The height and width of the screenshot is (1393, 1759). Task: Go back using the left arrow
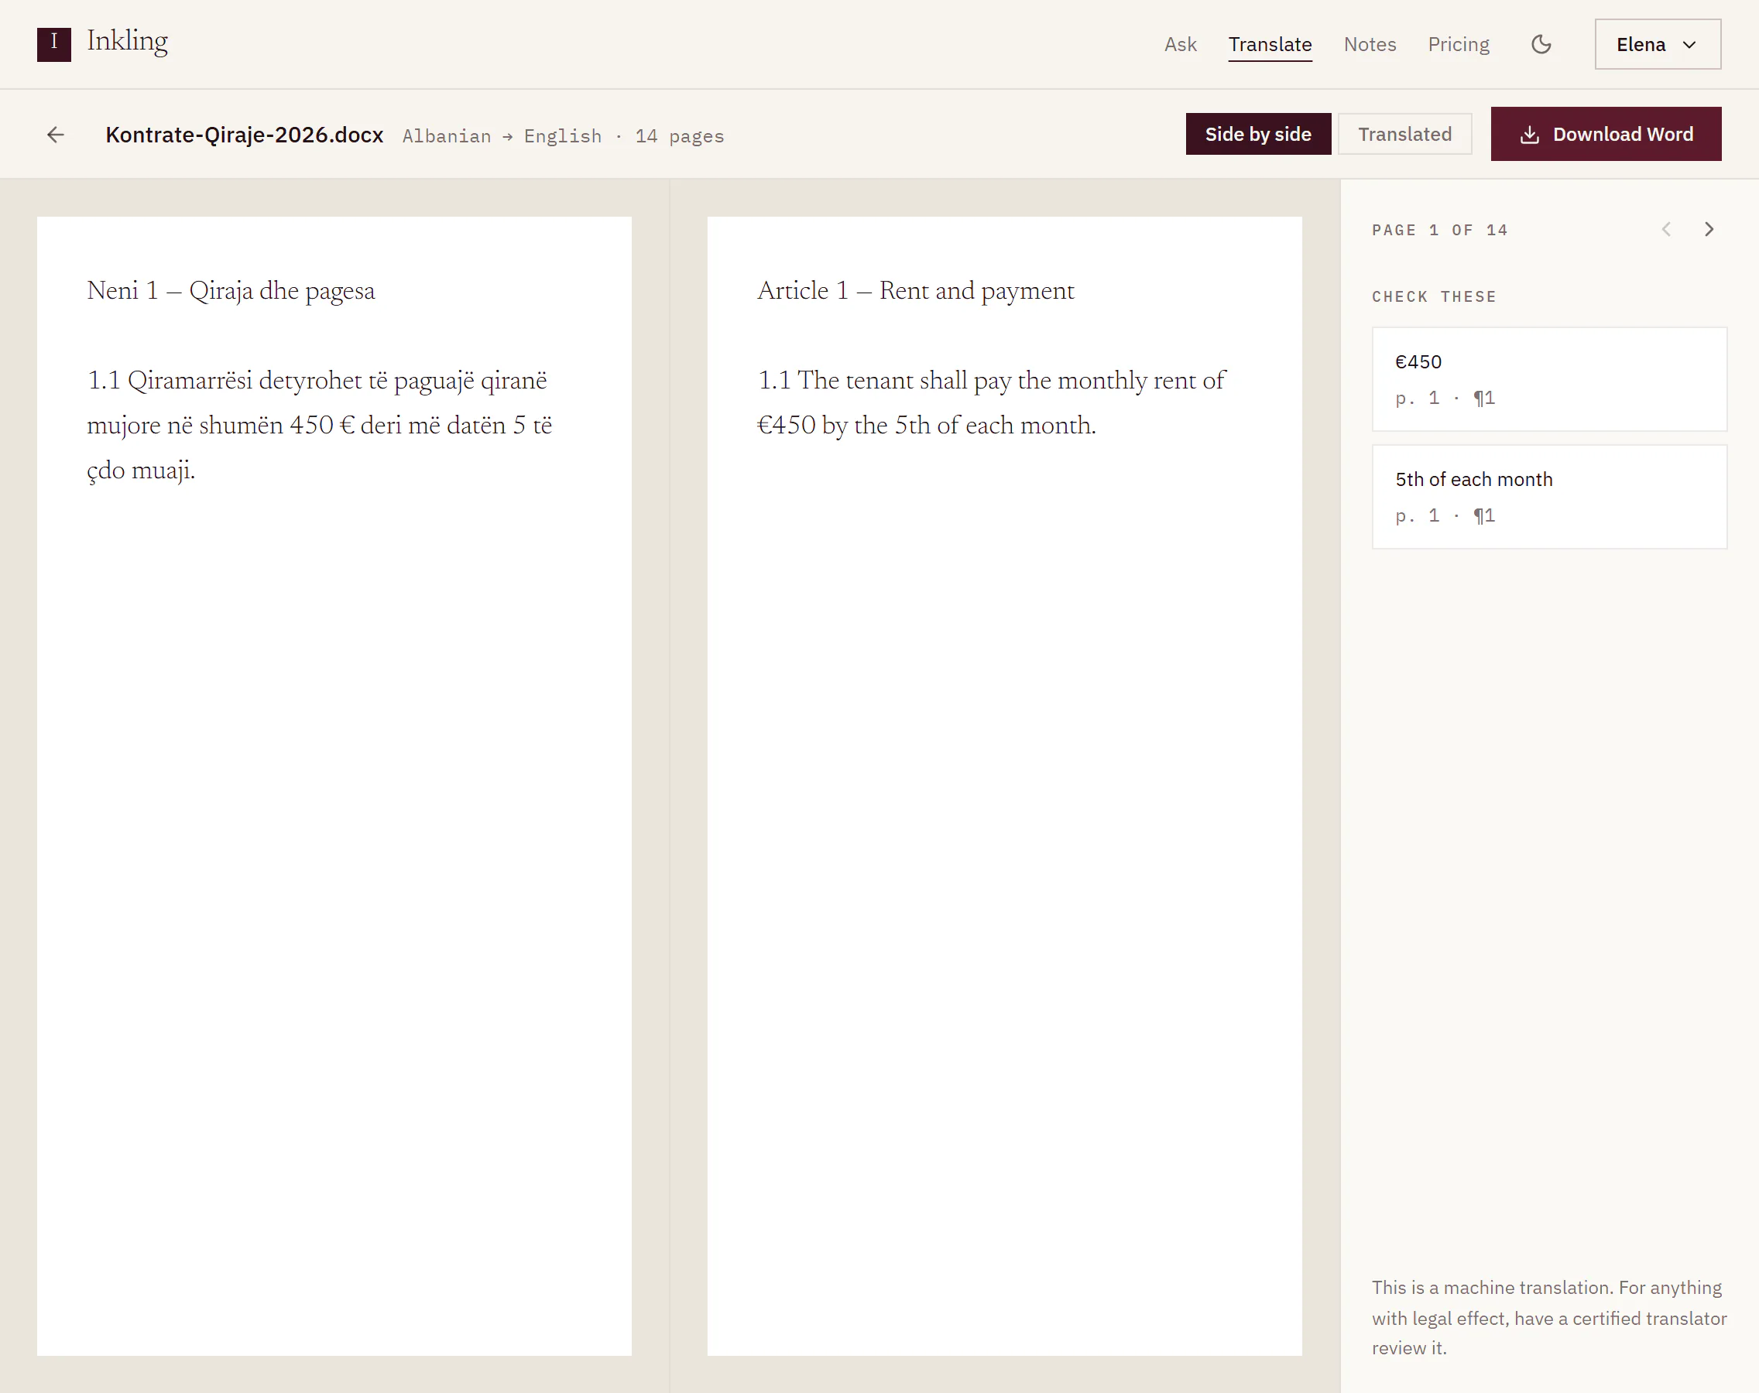coord(56,135)
